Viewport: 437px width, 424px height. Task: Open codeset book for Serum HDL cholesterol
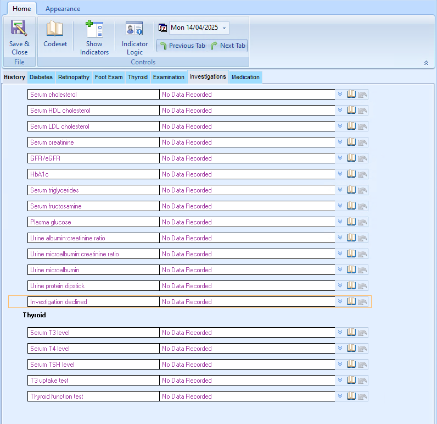pos(351,110)
